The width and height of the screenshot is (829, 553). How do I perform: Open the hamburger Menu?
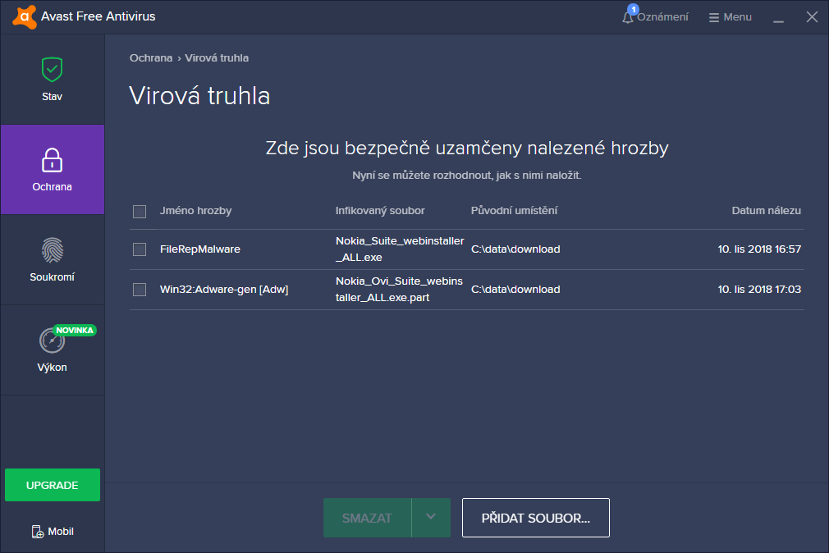pos(731,17)
